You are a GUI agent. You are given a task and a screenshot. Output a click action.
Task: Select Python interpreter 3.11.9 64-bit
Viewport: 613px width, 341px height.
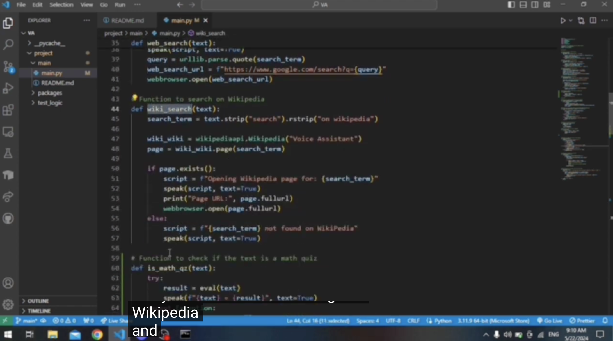click(x=492, y=321)
